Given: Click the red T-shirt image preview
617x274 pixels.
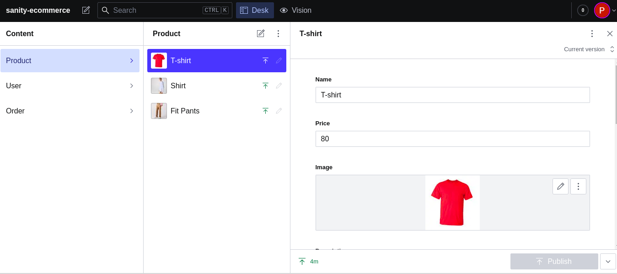Looking at the screenshot, I should 452,203.
